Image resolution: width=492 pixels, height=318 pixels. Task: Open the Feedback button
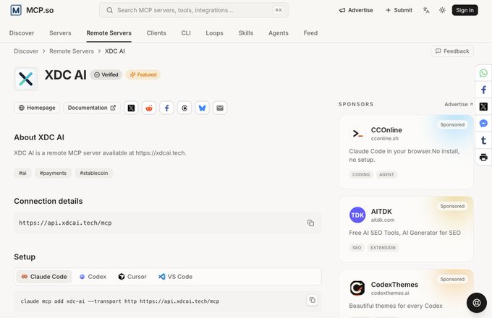point(452,51)
